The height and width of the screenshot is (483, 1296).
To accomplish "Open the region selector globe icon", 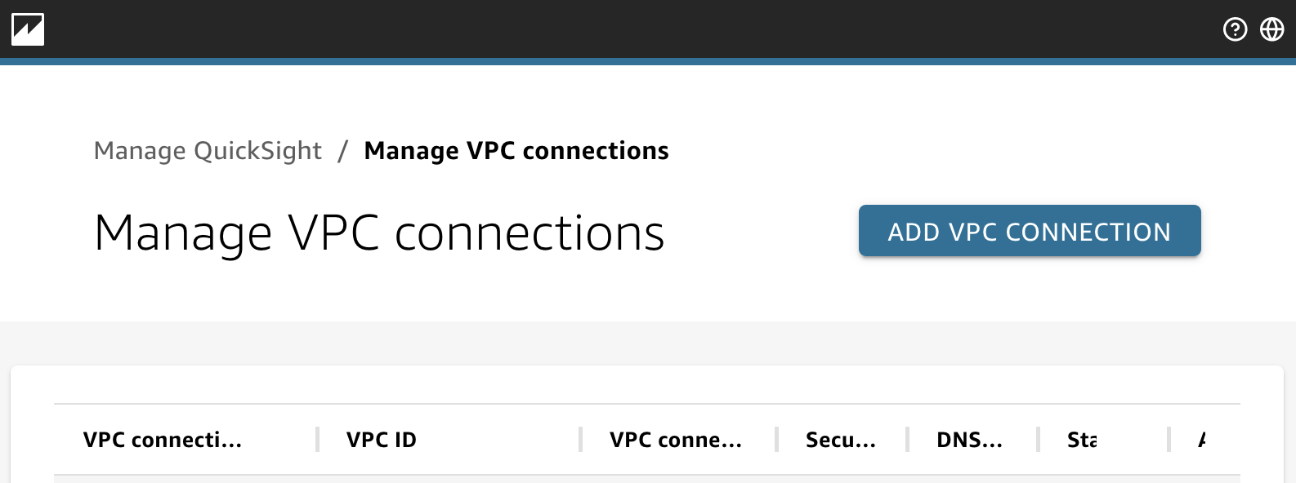I will click(1271, 29).
